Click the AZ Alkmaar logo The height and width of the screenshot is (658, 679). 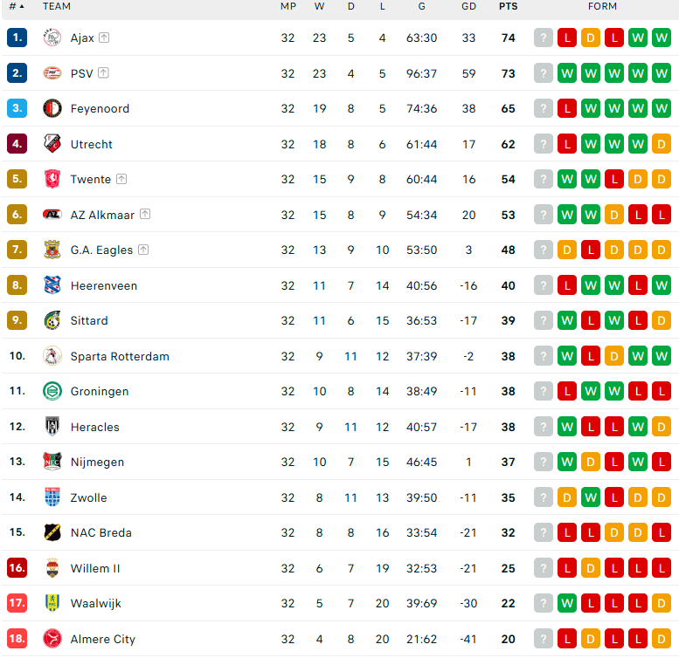coord(52,215)
